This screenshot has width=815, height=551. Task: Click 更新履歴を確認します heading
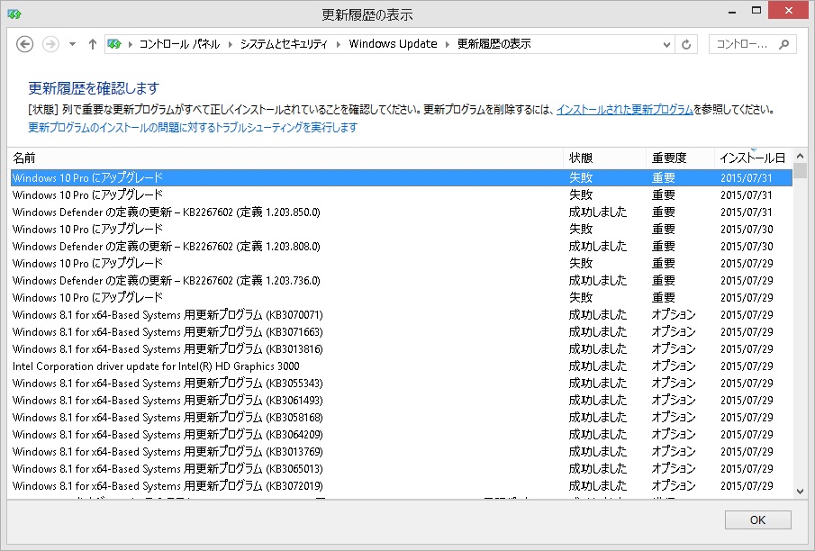click(x=94, y=88)
